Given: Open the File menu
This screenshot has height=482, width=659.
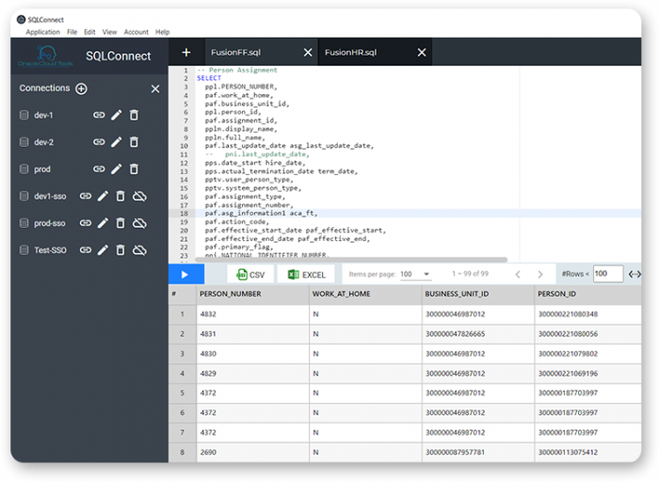Looking at the screenshot, I should pos(72,32).
